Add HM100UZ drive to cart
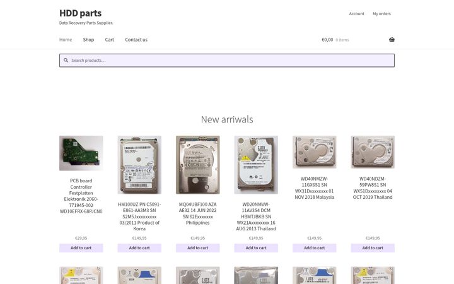Screen dimensions: 454x284 pos(139,248)
